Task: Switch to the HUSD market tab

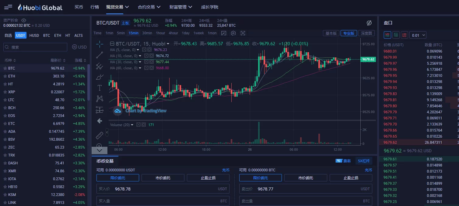Action: coord(34,36)
